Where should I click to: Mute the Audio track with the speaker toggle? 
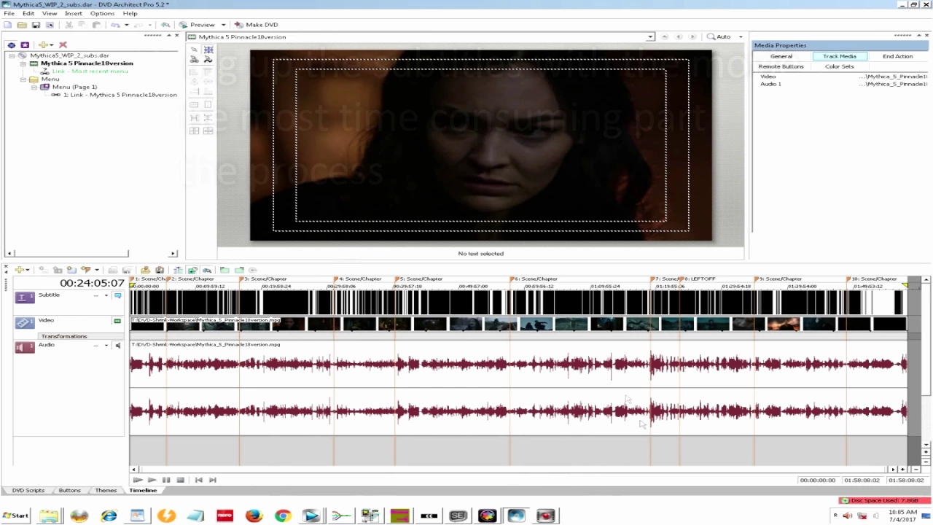click(x=117, y=346)
